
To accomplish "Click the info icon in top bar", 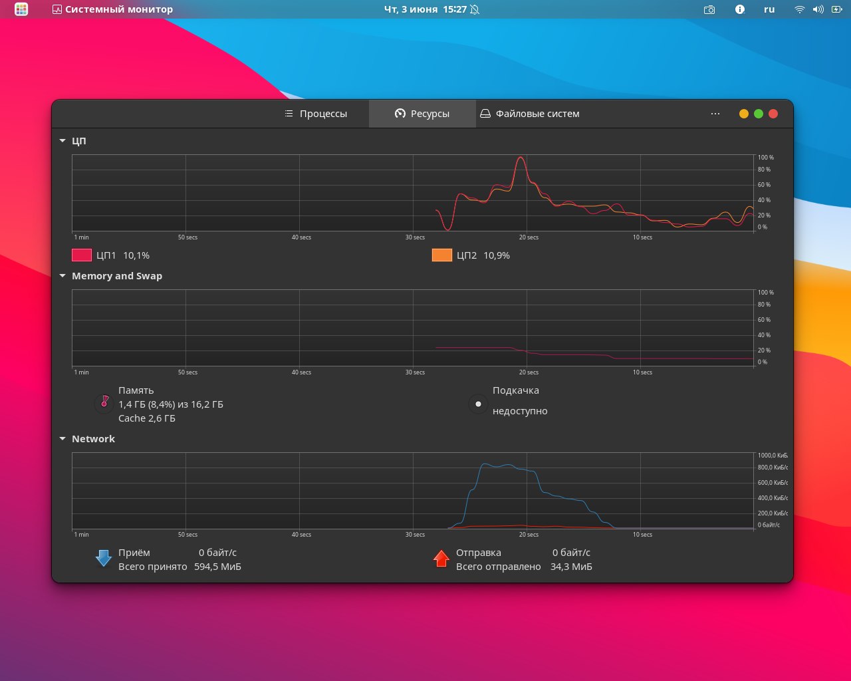I will pyautogui.click(x=740, y=9).
